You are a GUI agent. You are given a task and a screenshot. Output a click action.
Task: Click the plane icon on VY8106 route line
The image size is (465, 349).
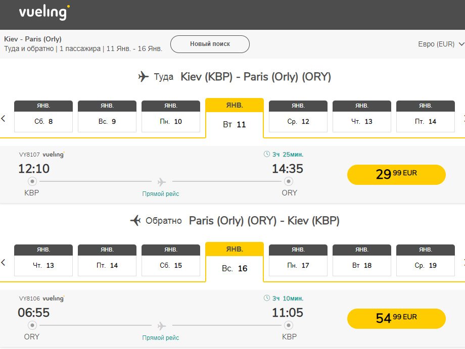(x=162, y=325)
